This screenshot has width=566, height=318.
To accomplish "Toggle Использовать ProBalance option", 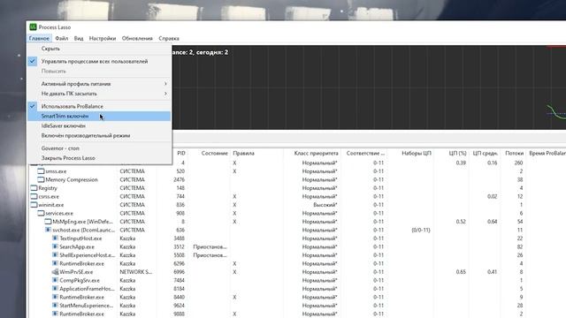I will click(99, 106).
